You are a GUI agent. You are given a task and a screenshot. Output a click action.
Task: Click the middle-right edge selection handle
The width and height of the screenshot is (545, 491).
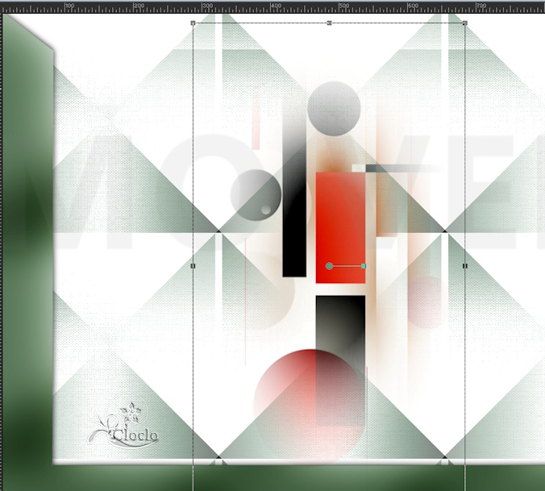[x=465, y=265]
